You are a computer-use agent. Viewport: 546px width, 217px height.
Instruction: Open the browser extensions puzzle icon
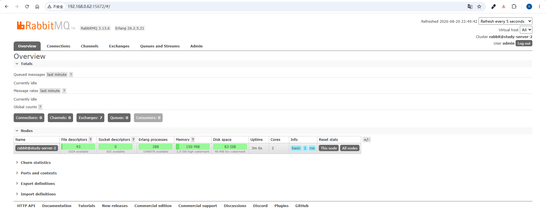pos(514,7)
